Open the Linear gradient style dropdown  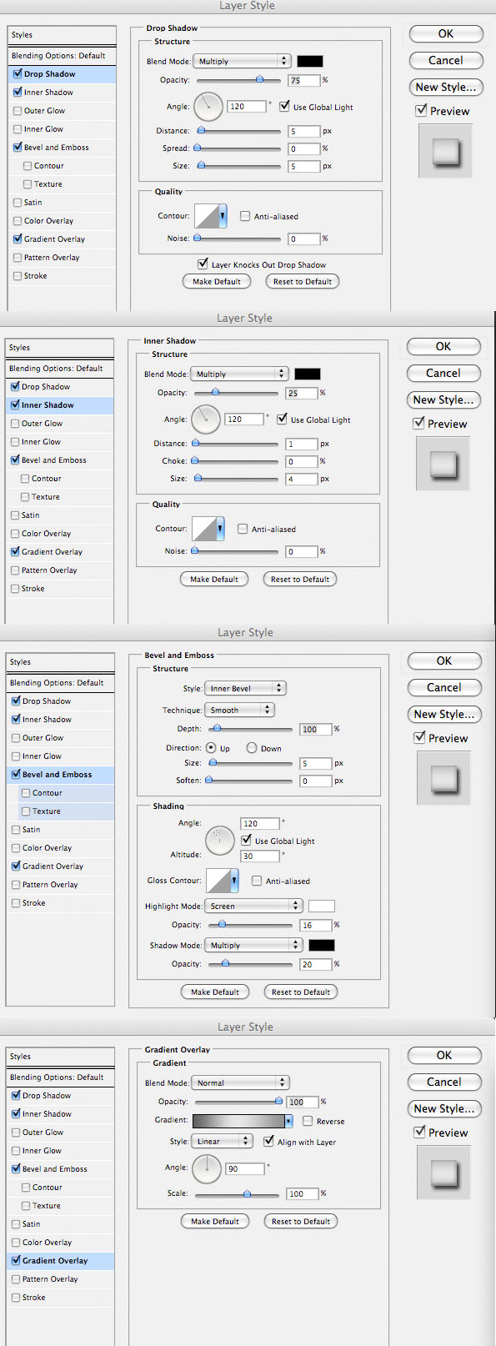[x=223, y=1141]
